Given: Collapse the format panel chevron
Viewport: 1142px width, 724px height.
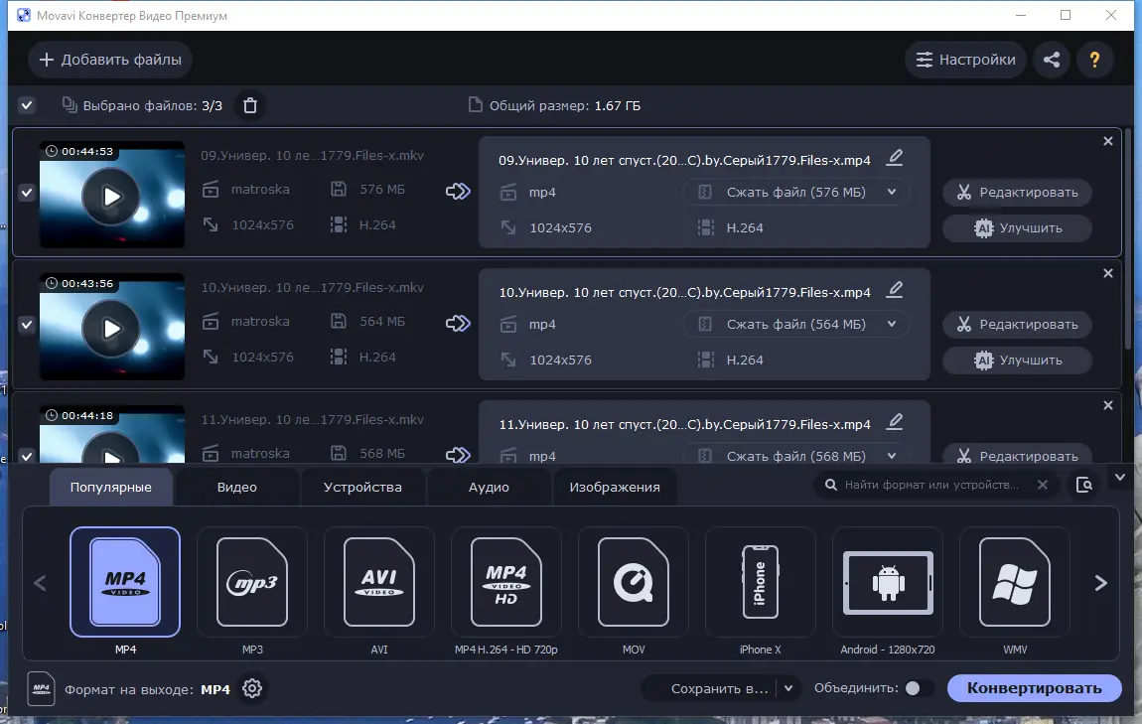Looking at the screenshot, I should 1120,478.
